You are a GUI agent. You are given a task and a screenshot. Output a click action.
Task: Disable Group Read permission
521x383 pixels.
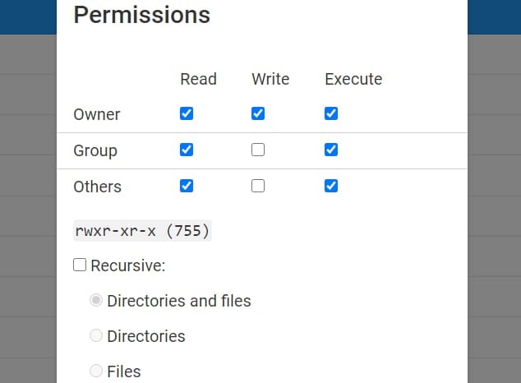[x=187, y=150]
